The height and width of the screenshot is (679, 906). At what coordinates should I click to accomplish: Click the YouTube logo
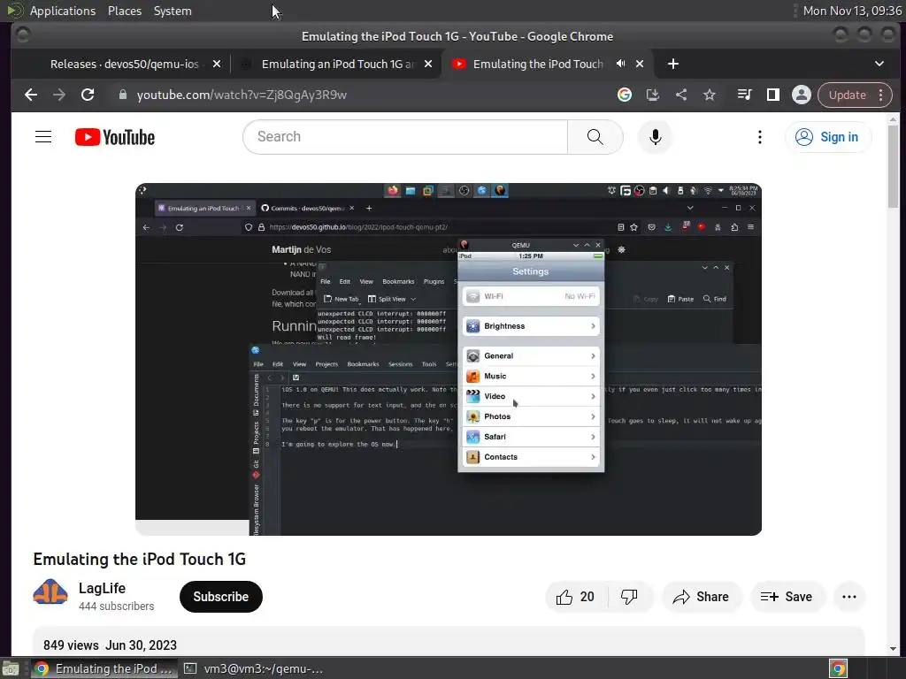tap(115, 137)
